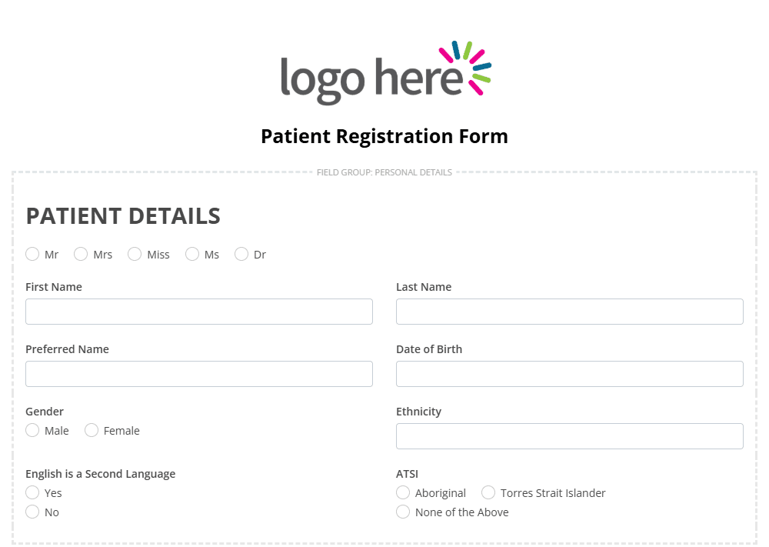Open the Date of Birth field

tap(569, 374)
